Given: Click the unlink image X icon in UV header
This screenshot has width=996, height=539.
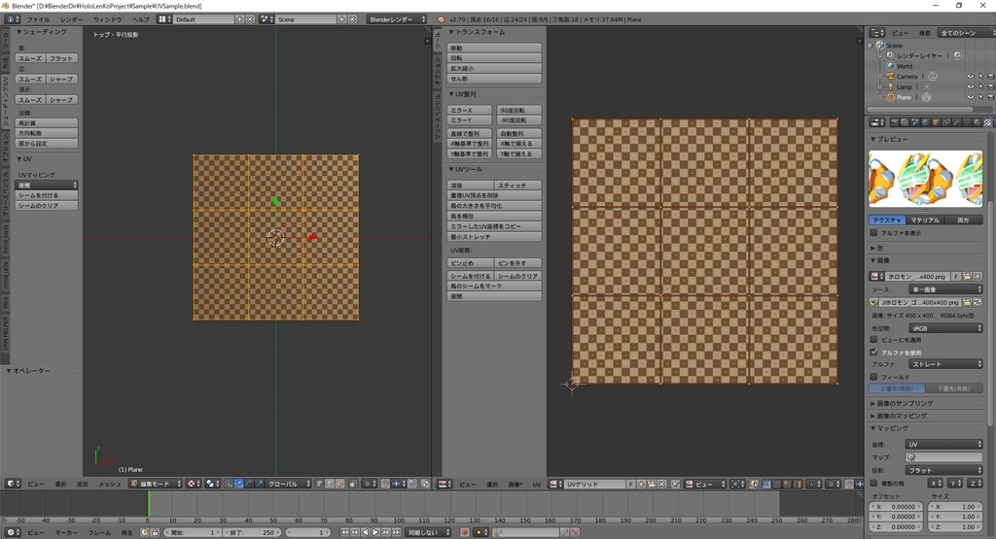Looking at the screenshot, I should coord(661,484).
